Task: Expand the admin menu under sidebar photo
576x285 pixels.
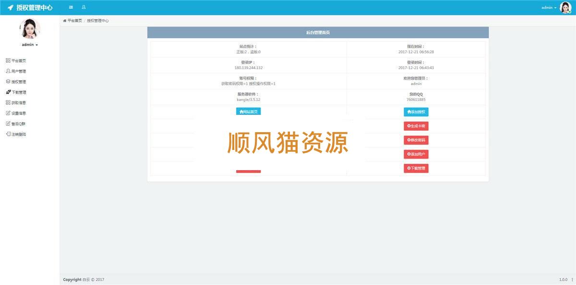Action: point(30,45)
